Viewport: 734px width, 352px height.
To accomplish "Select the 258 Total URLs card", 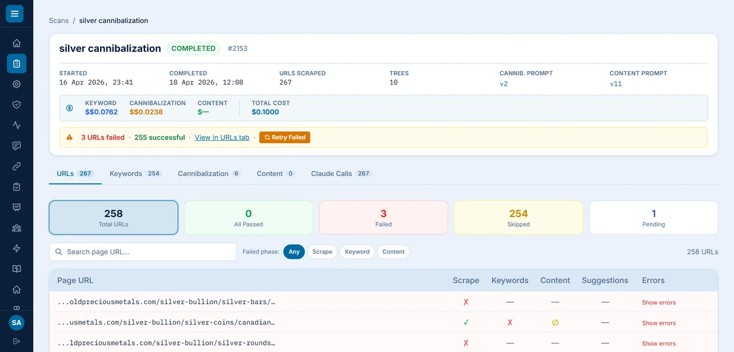I will tap(114, 218).
